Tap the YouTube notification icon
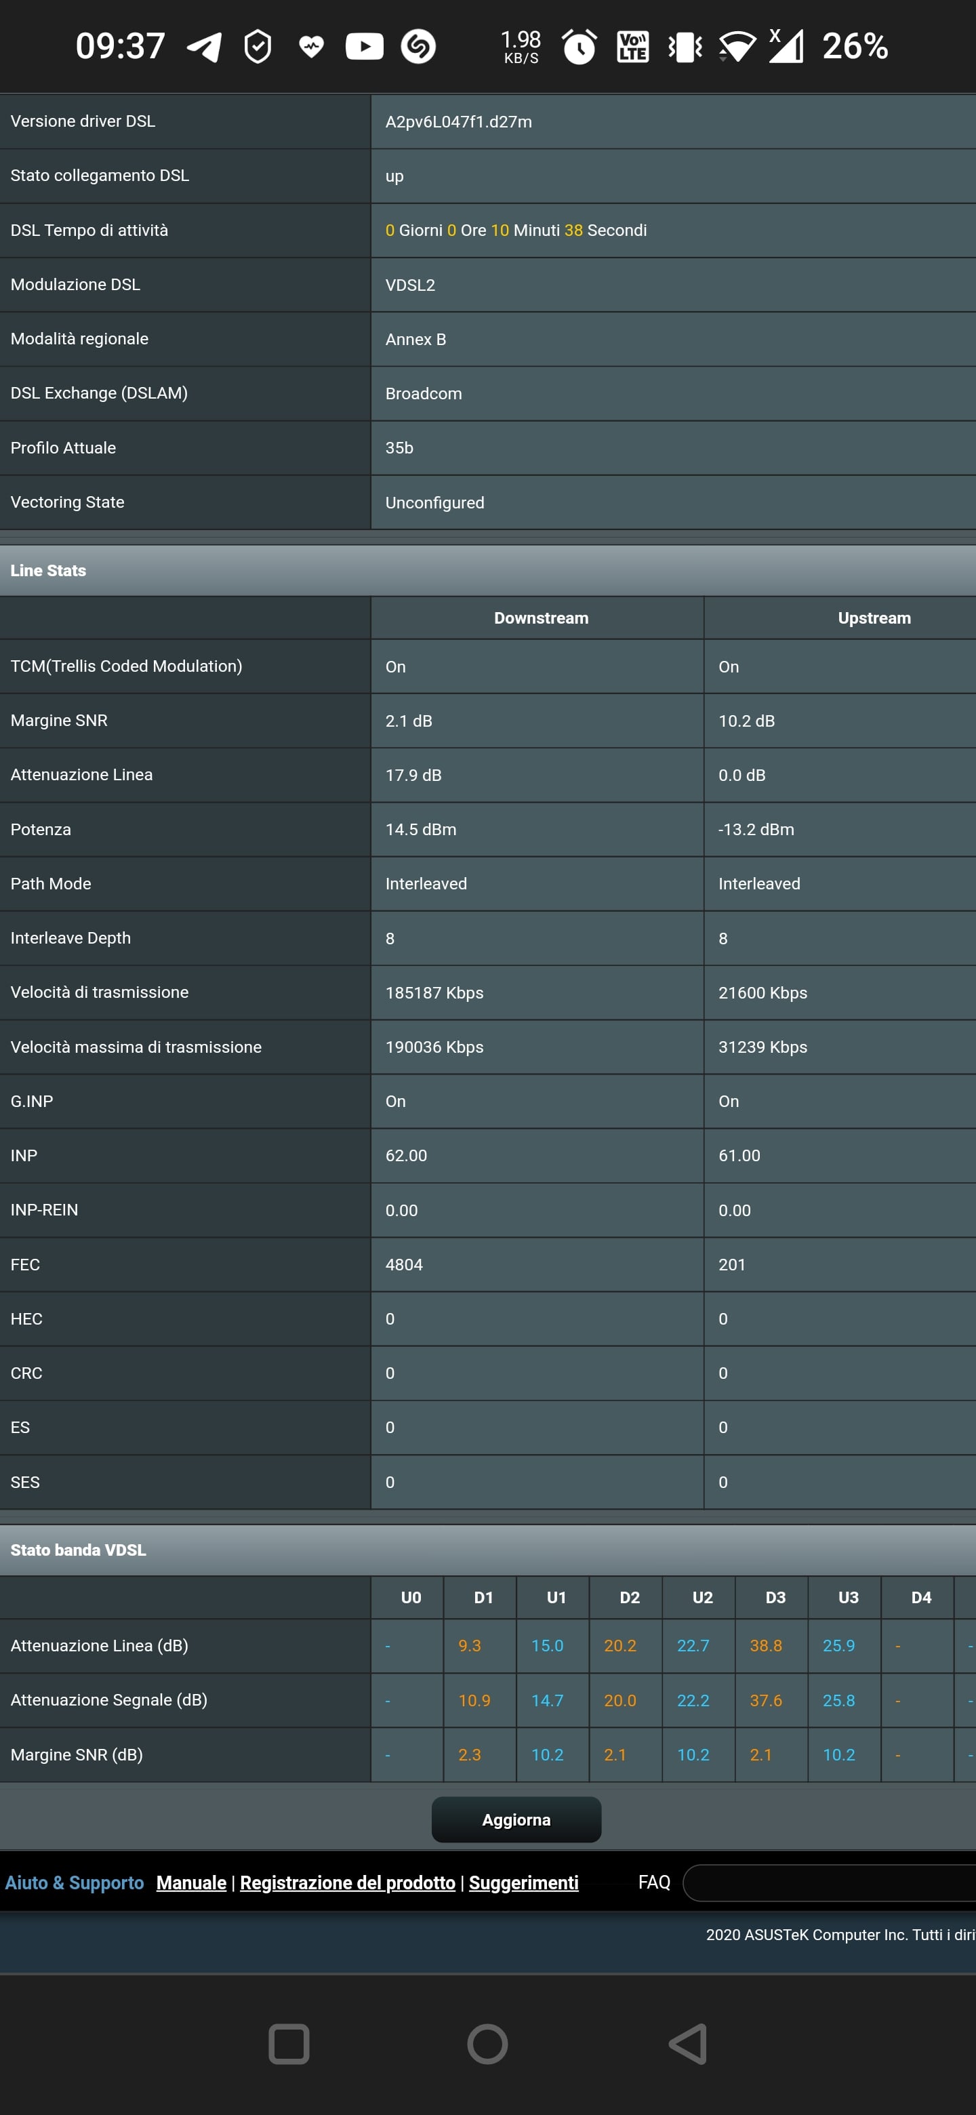 coord(365,47)
